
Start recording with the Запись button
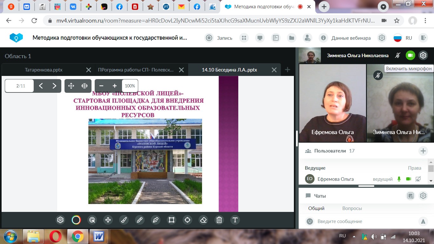tap(219, 38)
